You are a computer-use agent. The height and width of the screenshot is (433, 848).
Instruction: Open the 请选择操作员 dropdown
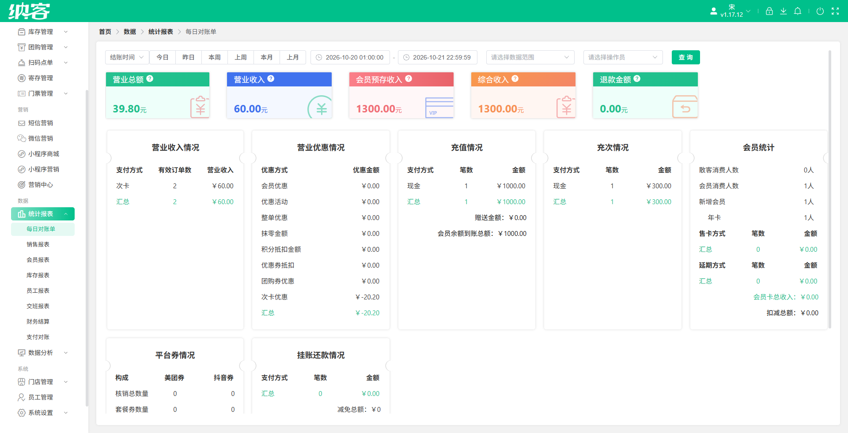pos(623,57)
